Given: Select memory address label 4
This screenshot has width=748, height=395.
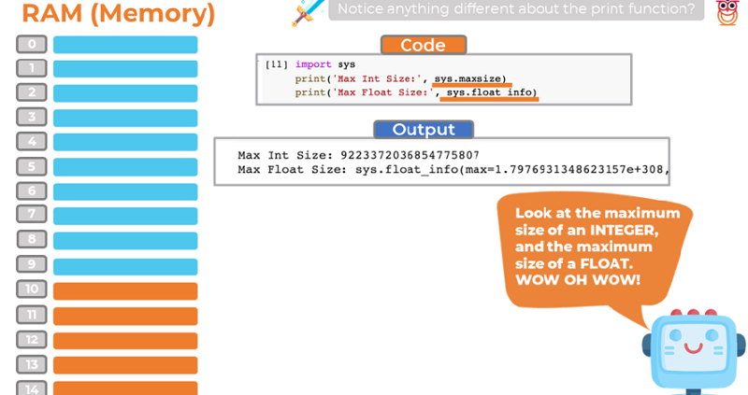Looking at the screenshot, I should point(32,142).
